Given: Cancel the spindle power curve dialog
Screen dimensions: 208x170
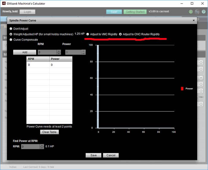Looking at the screenshot, I should 111,155.
